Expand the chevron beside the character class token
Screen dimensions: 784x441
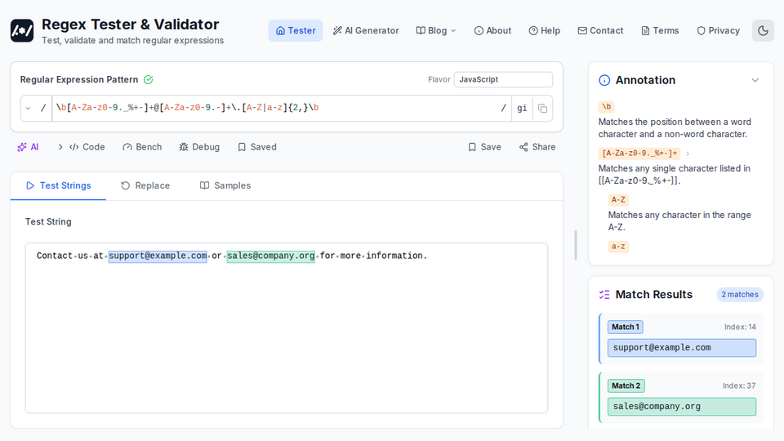tap(688, 154)
